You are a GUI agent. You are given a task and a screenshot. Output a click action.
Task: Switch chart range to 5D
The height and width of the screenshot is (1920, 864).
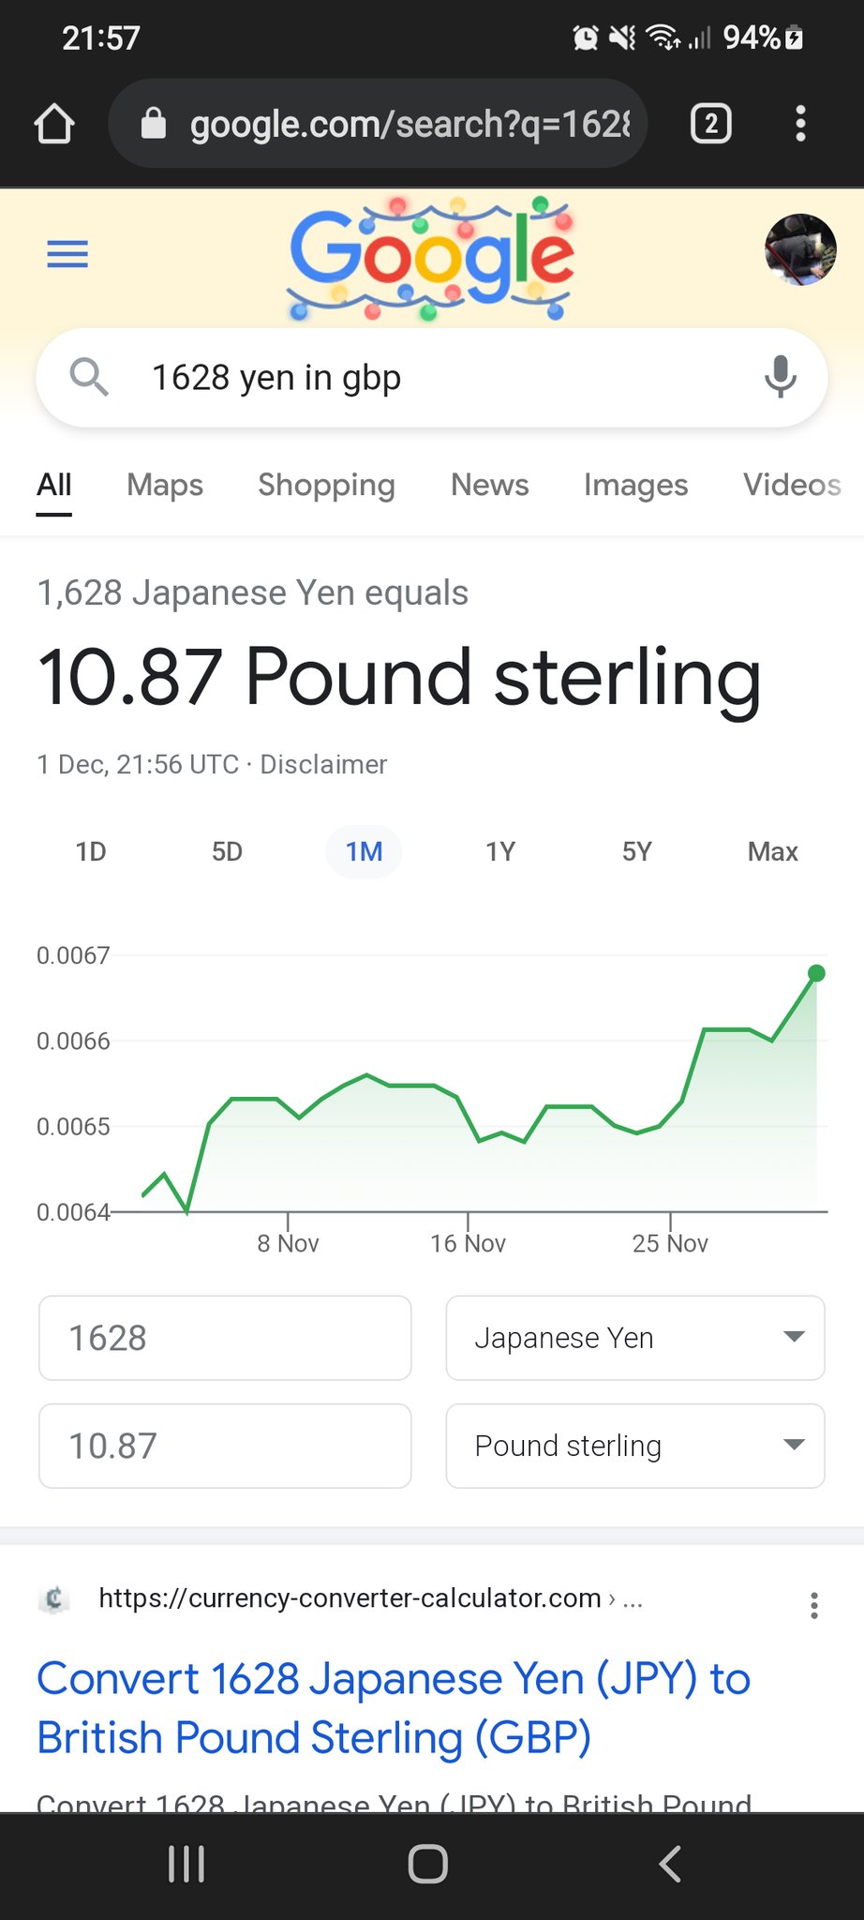[x=227, y=851]
